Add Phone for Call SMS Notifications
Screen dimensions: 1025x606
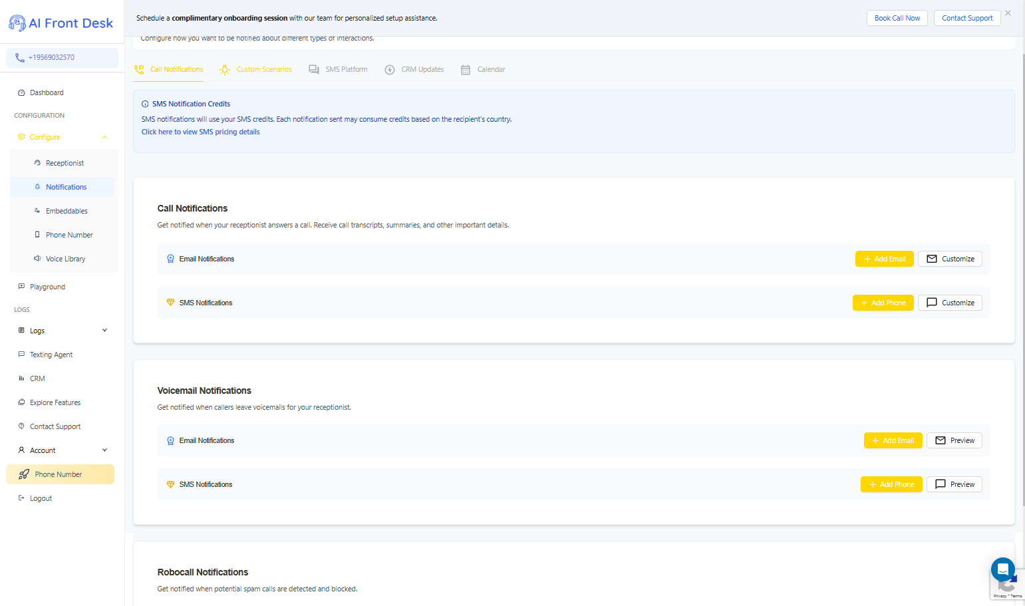coord(883,303)
